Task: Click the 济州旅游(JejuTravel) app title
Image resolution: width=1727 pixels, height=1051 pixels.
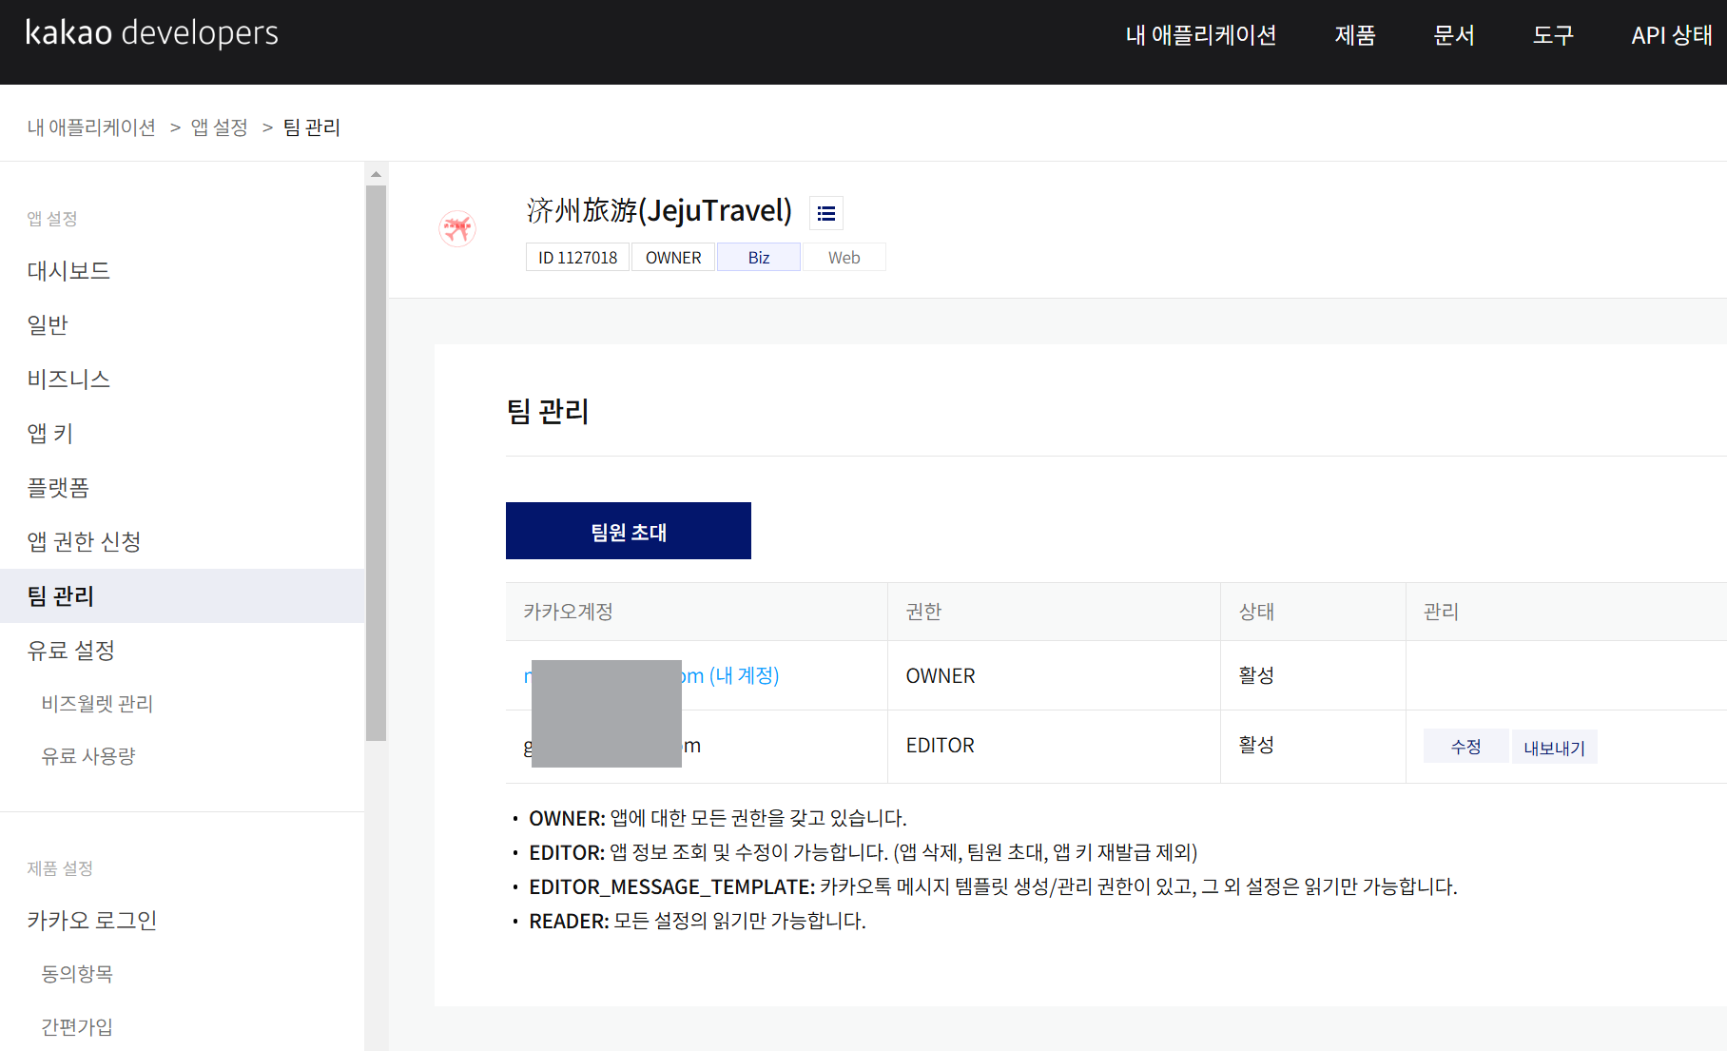Action: 659,210
